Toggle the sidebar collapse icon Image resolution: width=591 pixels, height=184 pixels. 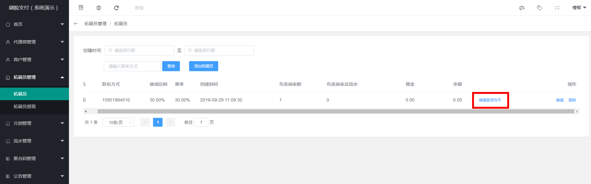81,8
